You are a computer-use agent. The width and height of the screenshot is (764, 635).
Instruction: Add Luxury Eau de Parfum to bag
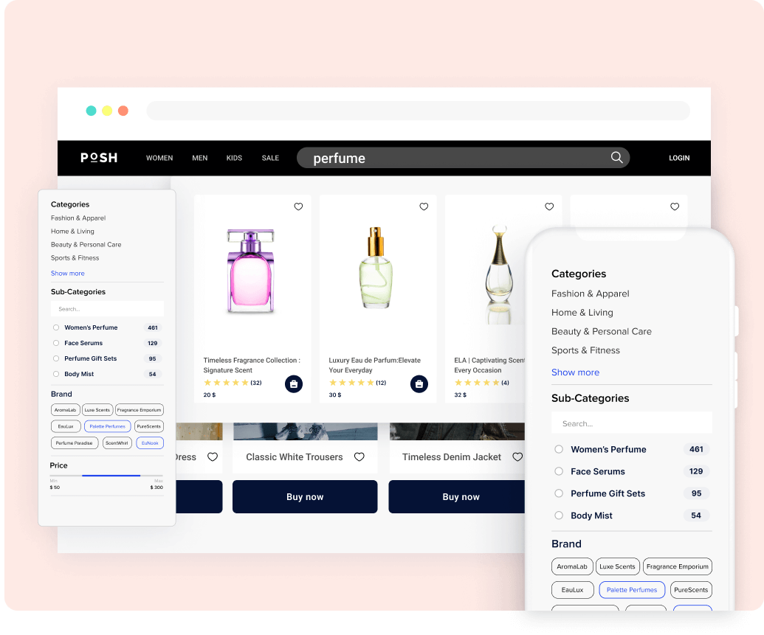(x=419, y=384)
